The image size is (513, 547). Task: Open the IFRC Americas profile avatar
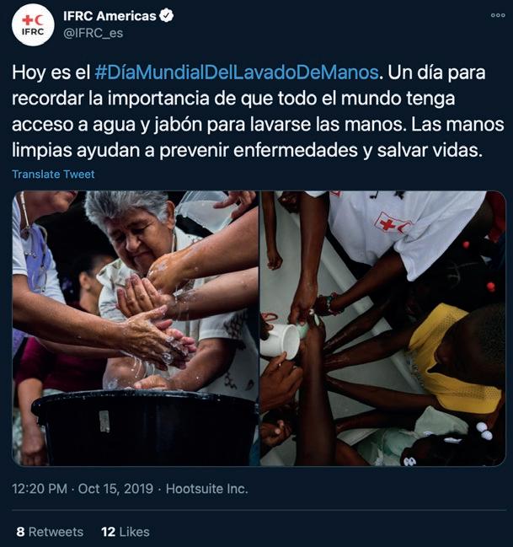[x=33, y=24]
